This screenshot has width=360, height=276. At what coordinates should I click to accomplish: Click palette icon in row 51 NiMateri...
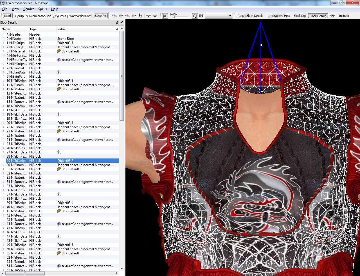pyautogui.click(x=59, y=253)
